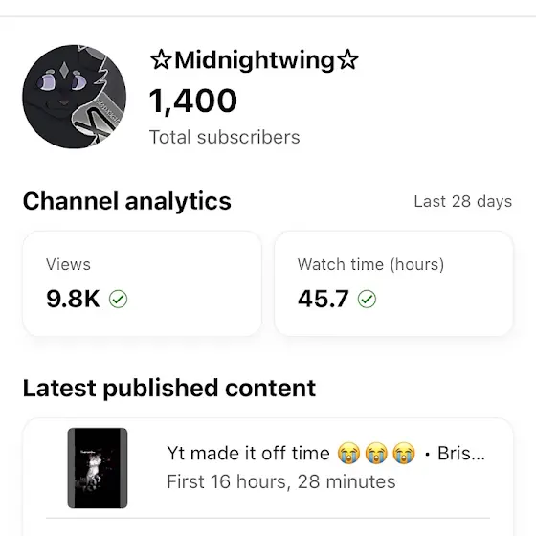
Task: Tap the 'First 16 hours, 28 minutes' text
Action: click(x=281, y=482)
